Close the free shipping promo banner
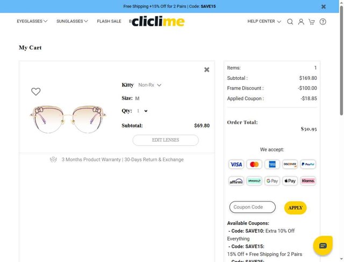 (x=324, y=6)
